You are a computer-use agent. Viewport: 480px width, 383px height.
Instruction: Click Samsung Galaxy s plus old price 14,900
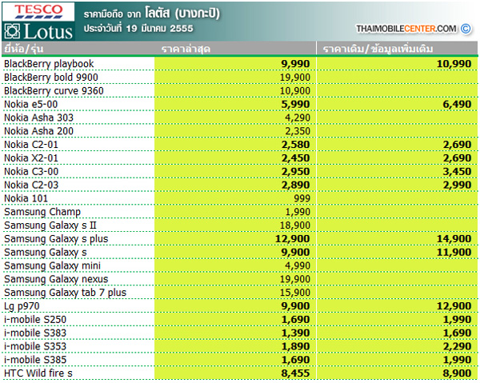[454, 239]
